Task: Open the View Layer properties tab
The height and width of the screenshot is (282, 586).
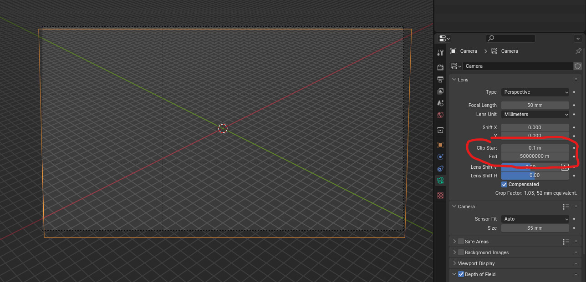Action: click(x=440, y=91)
